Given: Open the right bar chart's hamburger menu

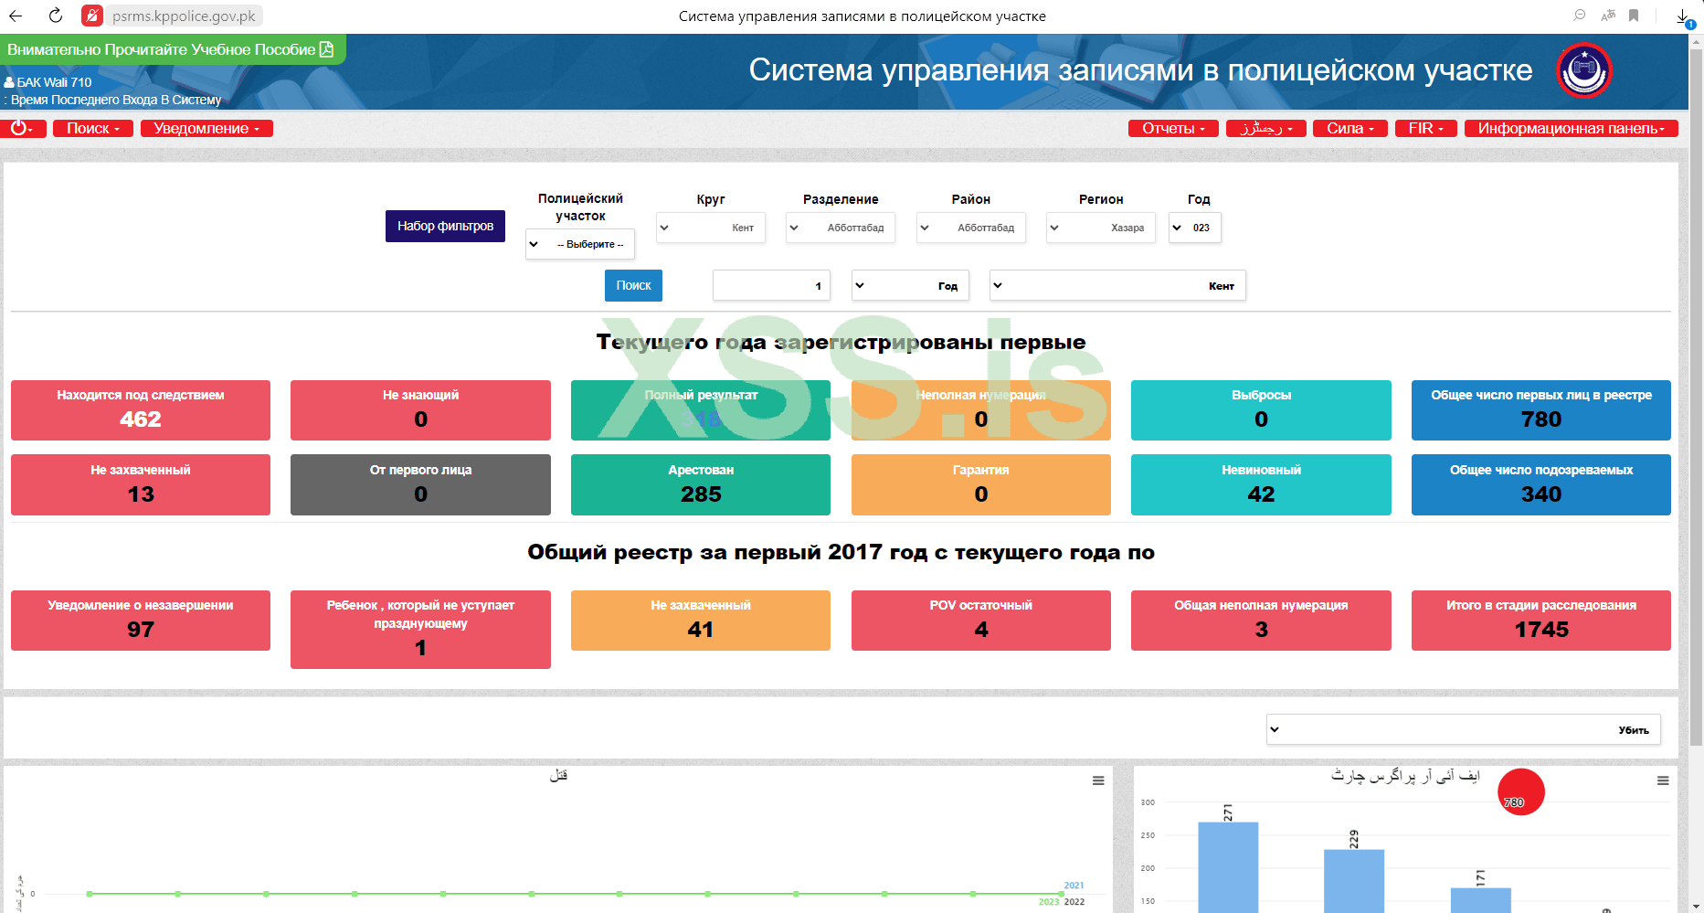Looking at the screenshot, I should pos(1663,780).
